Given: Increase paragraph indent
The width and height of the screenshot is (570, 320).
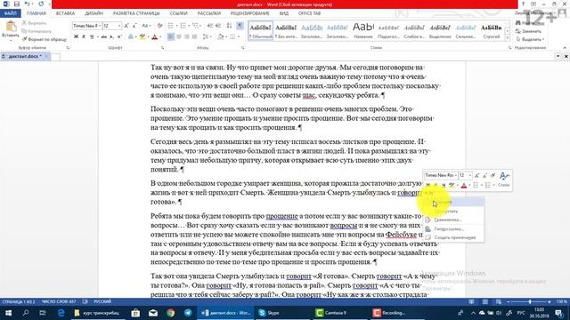Looking at the screenshot, I should [x=217, y=26].
